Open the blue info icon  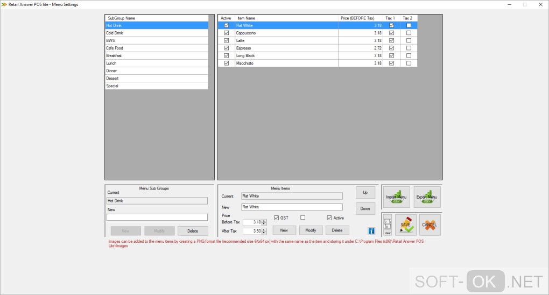click(371, 230)
